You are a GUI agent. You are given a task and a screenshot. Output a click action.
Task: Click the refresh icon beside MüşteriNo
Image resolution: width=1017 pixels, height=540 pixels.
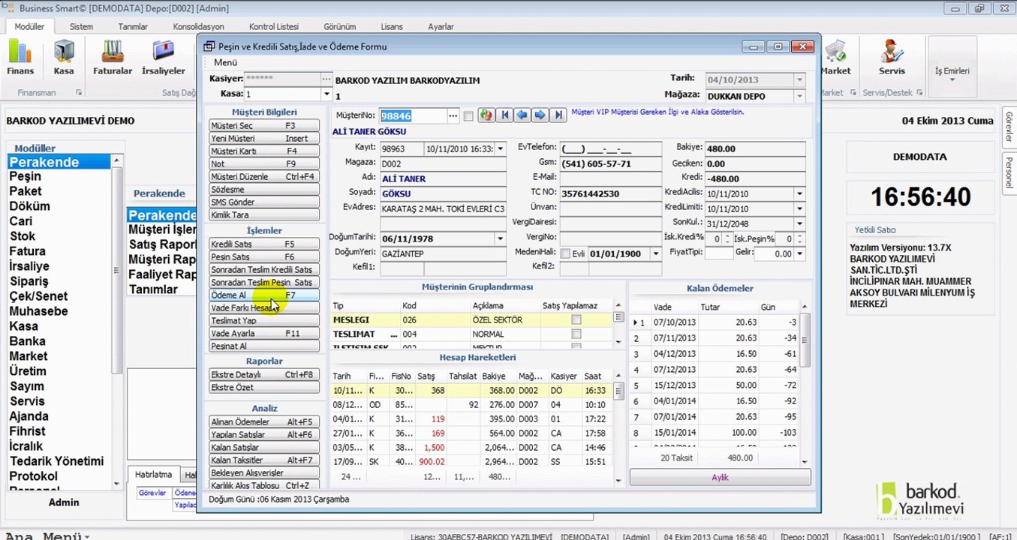tap(486, 115)
